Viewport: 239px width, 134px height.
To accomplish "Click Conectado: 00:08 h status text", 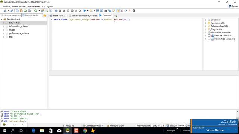I will tap(93, 126).
